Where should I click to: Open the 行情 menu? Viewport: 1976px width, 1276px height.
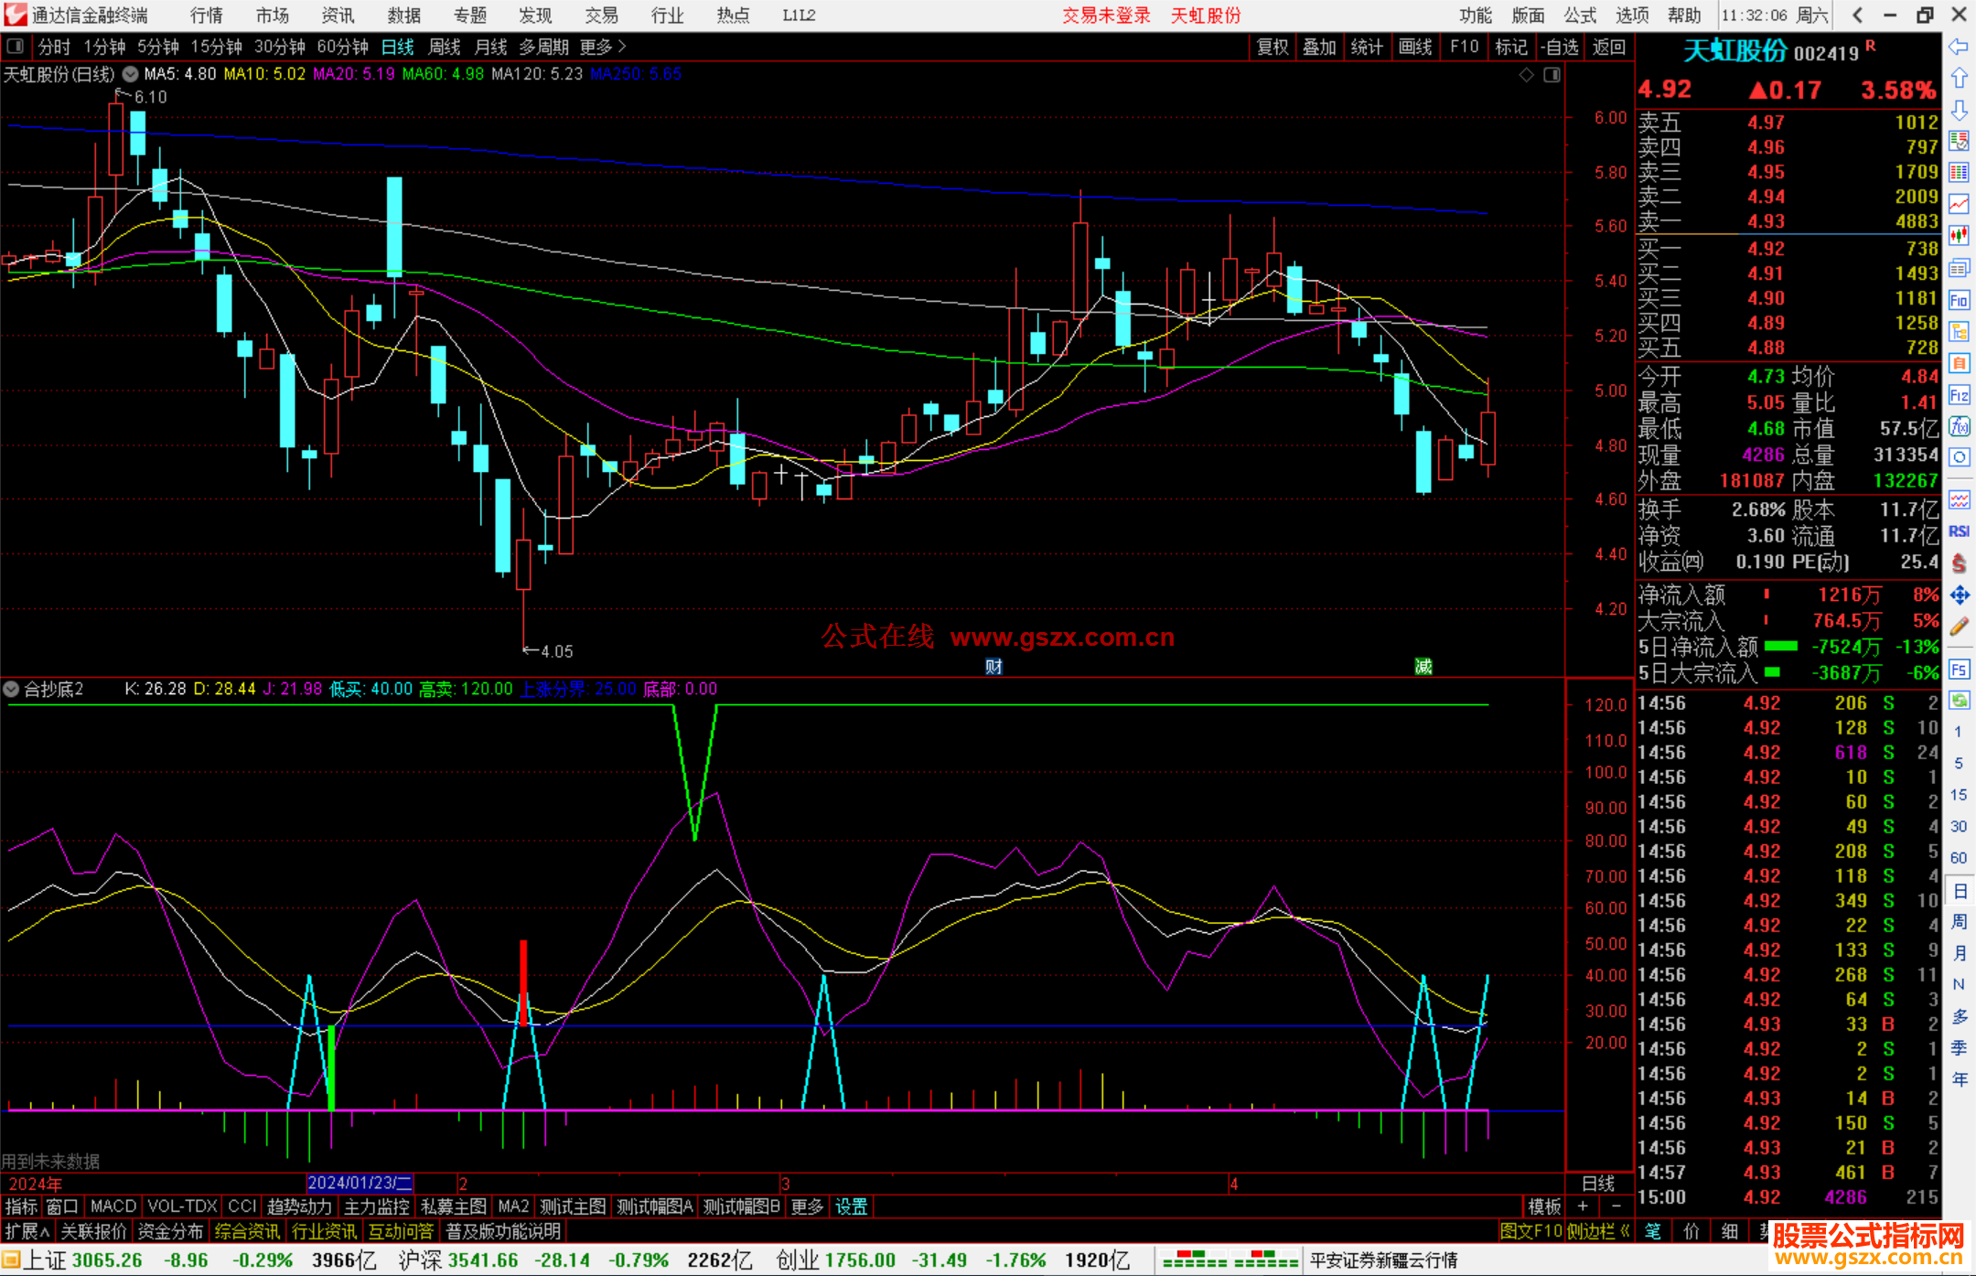point(206,16)
